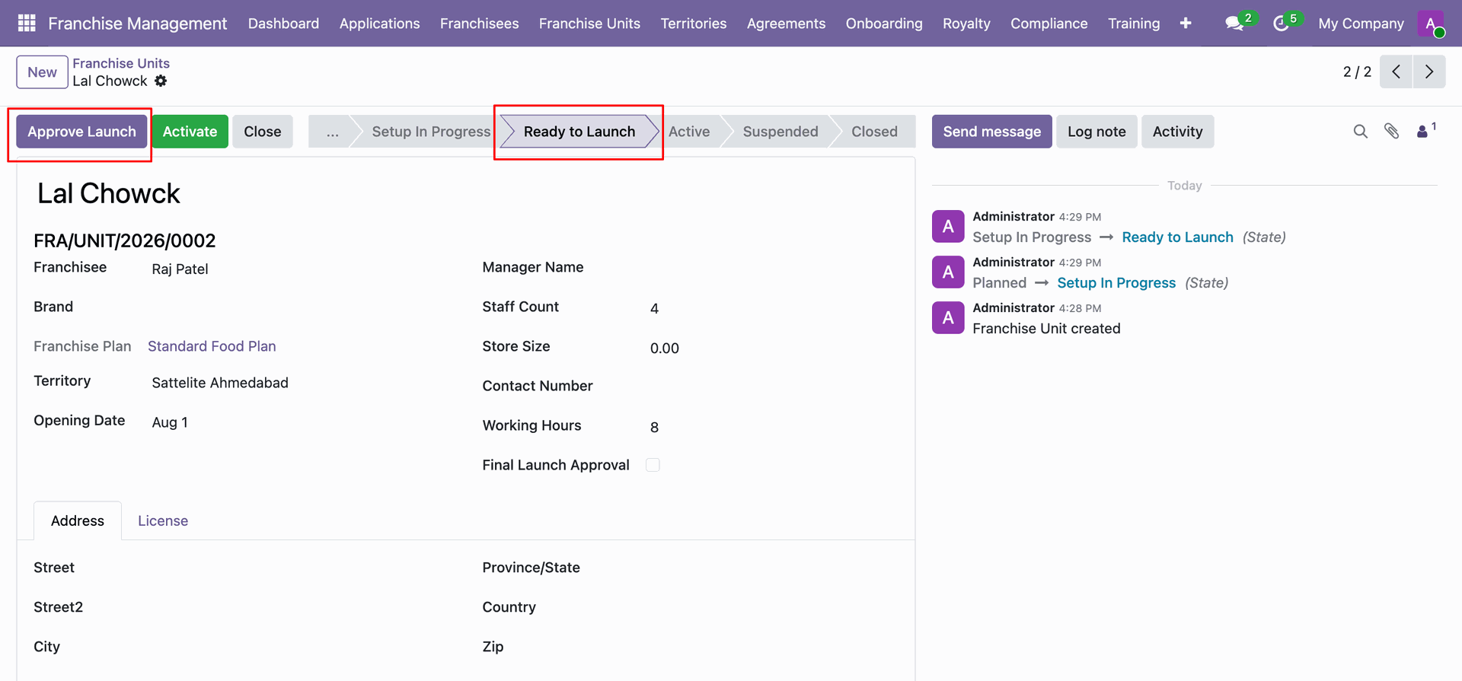1462x681 pixels.
Task: Select the Suspended status stage
Action: [780, 132]
